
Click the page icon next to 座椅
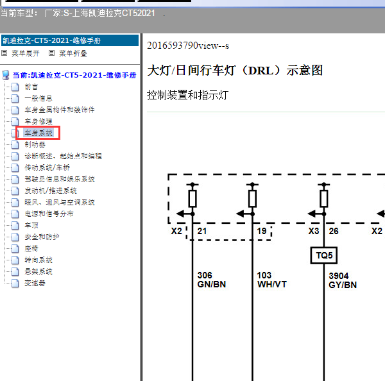click(15, 248)
